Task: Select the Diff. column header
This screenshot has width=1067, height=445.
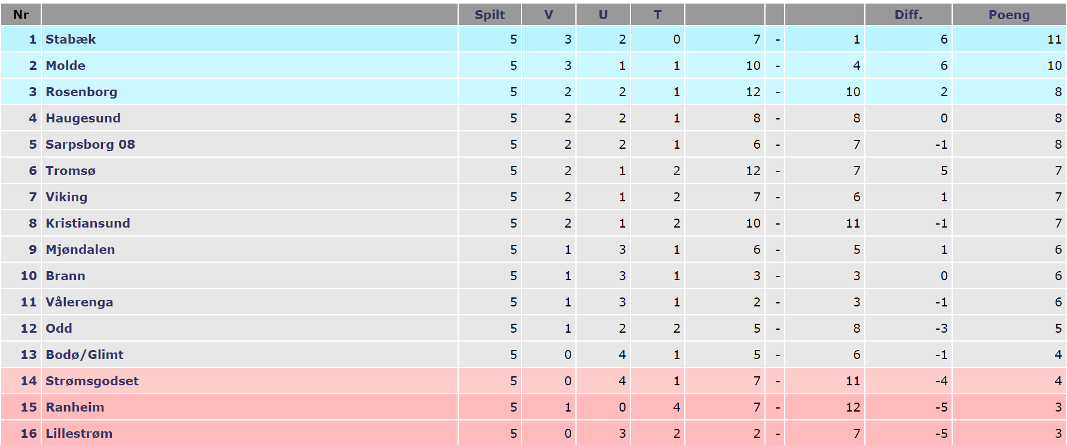Action: pos(909,15)
